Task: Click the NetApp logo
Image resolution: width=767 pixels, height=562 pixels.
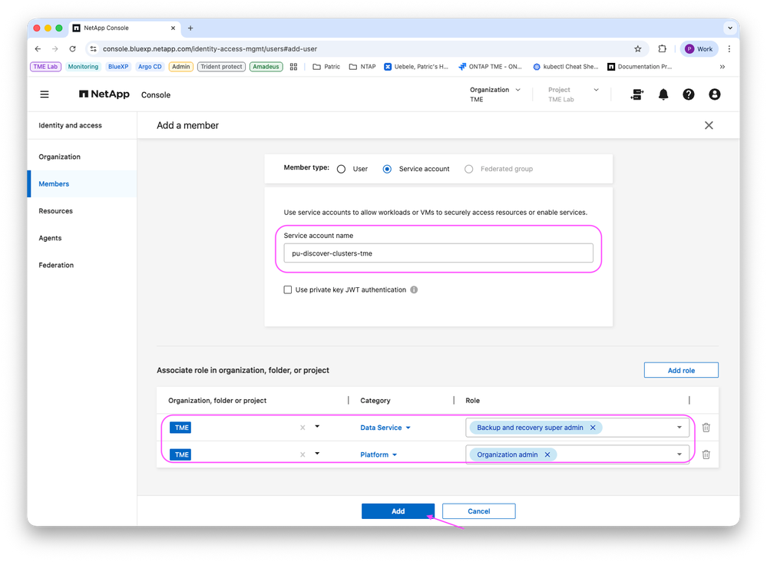Action: pyautogui.click(x=104, y=94)
